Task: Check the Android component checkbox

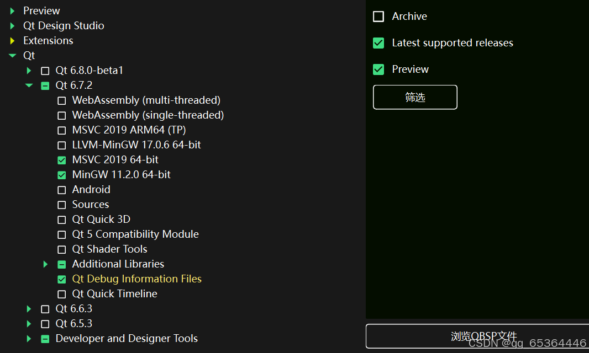Action: pos(61,190)
